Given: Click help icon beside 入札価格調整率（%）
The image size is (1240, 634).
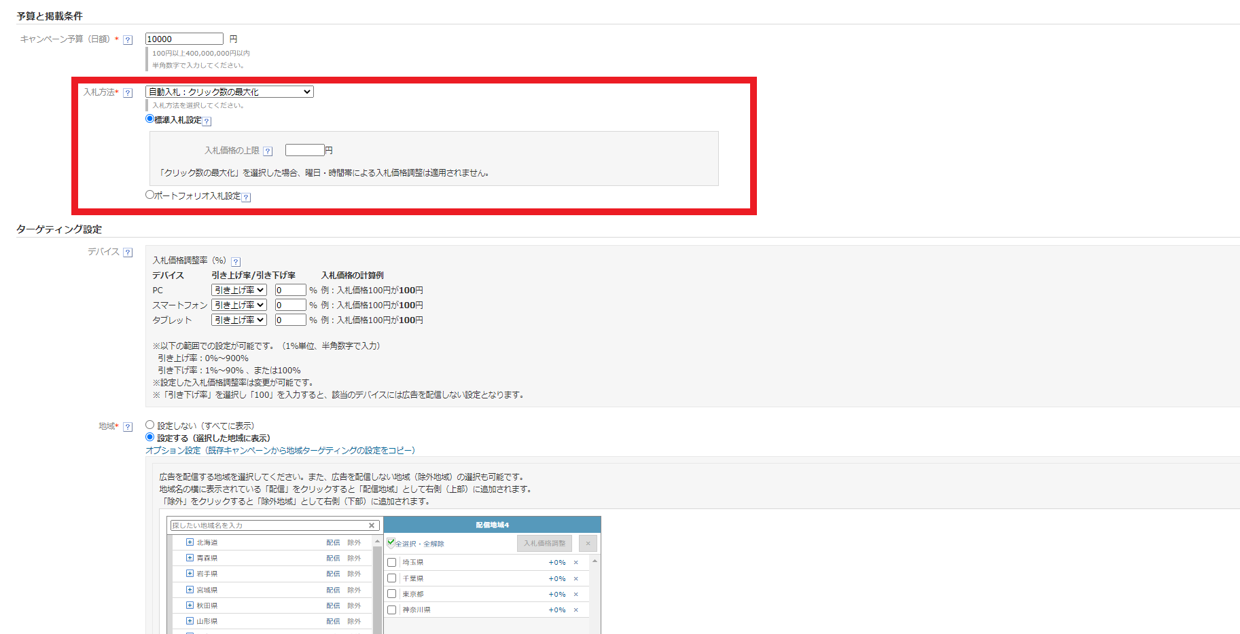Looking at the screenshot, I should tap(236, 262).
